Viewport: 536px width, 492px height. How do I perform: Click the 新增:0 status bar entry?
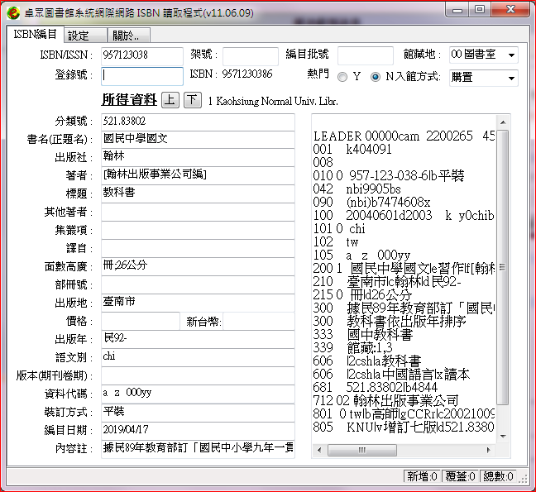click(x=422, y=476)
